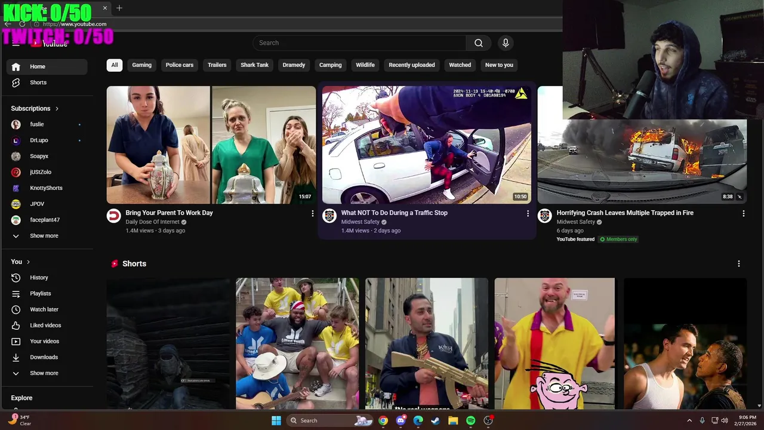
Task: Open JPOV subscription channel
Action: (x=47, y=204)
